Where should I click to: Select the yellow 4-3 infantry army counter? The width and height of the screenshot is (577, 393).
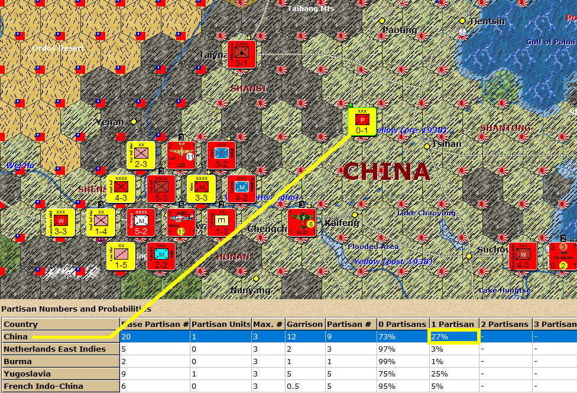pos(121,189)
